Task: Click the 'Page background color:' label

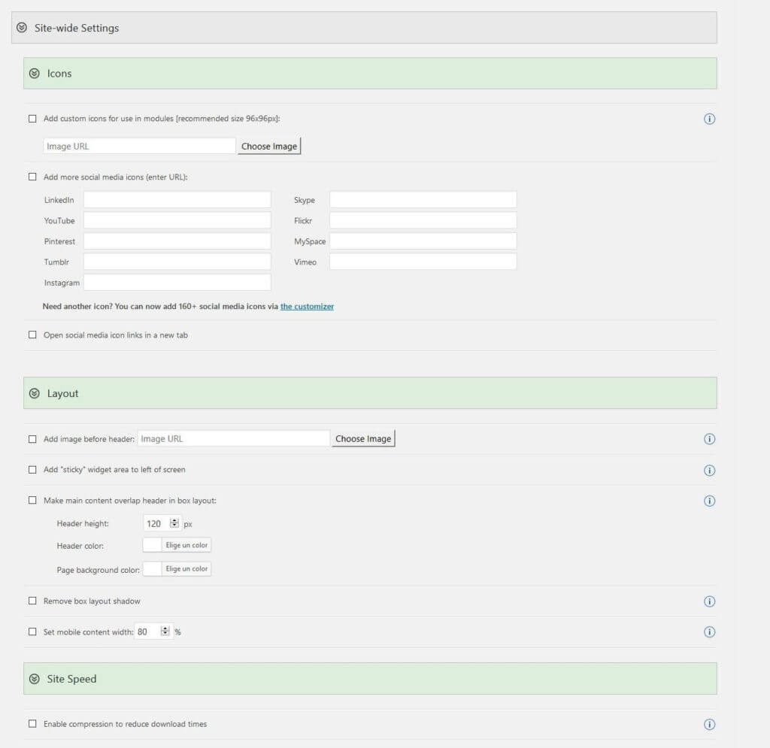Action: [x=99, y=570]
